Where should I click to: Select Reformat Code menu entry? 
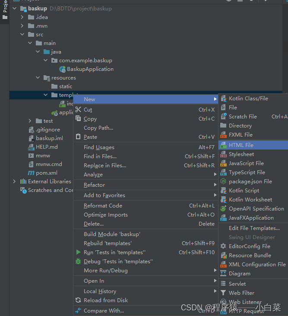tap(146, 206)
